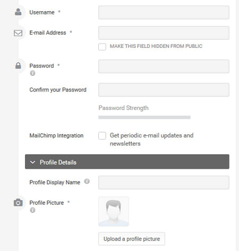Viewport: 239px width, 251px height.
Task: Click the user silhouette icon beside Username
Action: pos(18,12)
